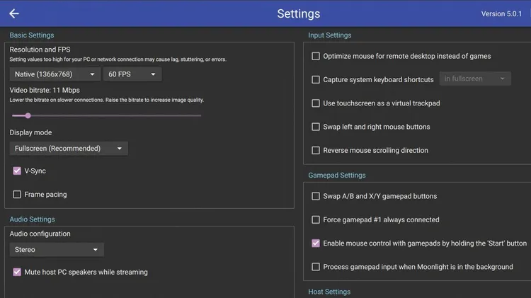Image resolution: width=531 pixels, height=298 pixels.
Task: Check Swap left and right mouse buttons
Action: 316,127
